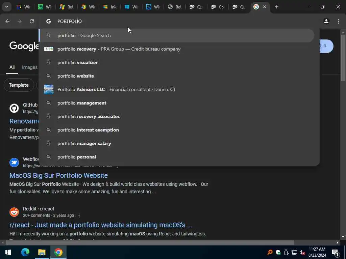This screenshot has width=346, height=259.
Task: Click the Google logo on the page
Action: tap(24, 46)
